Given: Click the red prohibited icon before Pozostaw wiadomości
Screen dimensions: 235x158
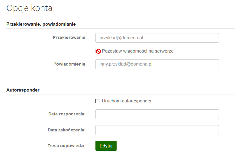Looking at the screenshot, I should pos(98,51).
